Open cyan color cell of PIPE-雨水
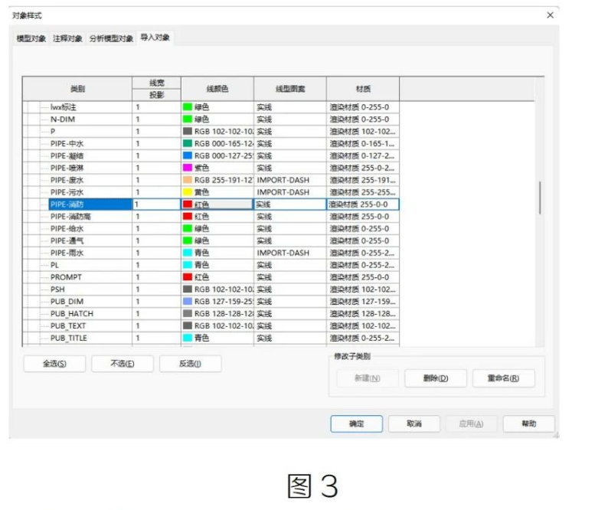The image size is (611, 510). (x=217, y=253)
